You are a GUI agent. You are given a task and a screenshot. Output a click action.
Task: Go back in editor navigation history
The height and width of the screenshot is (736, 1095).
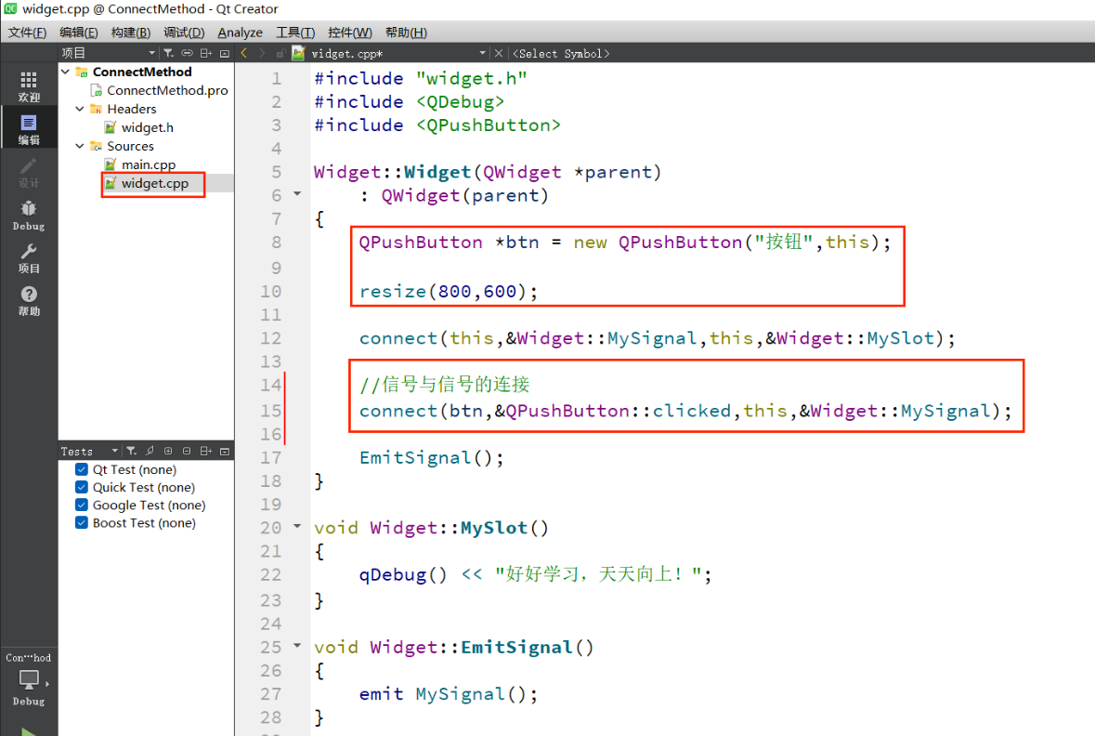tap(243, 53)
